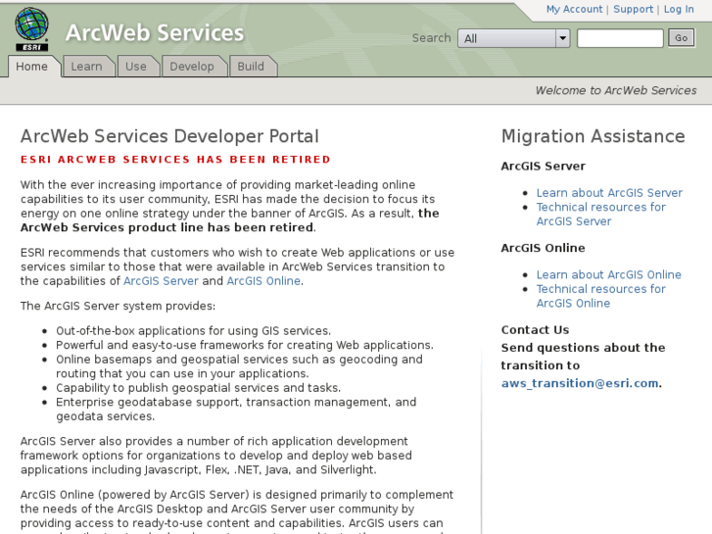
Task: Click the Go search button
Action: (681, 38)
